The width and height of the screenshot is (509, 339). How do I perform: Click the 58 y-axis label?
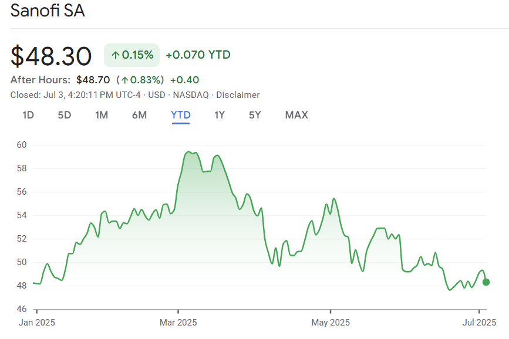pyautogui.click(x=22, y=168)
